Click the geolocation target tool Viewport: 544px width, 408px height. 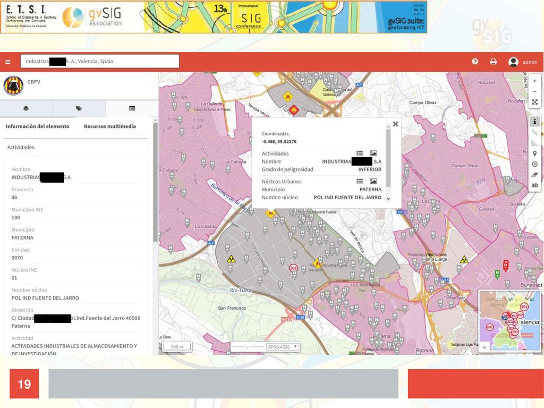(x=534, y=164)
